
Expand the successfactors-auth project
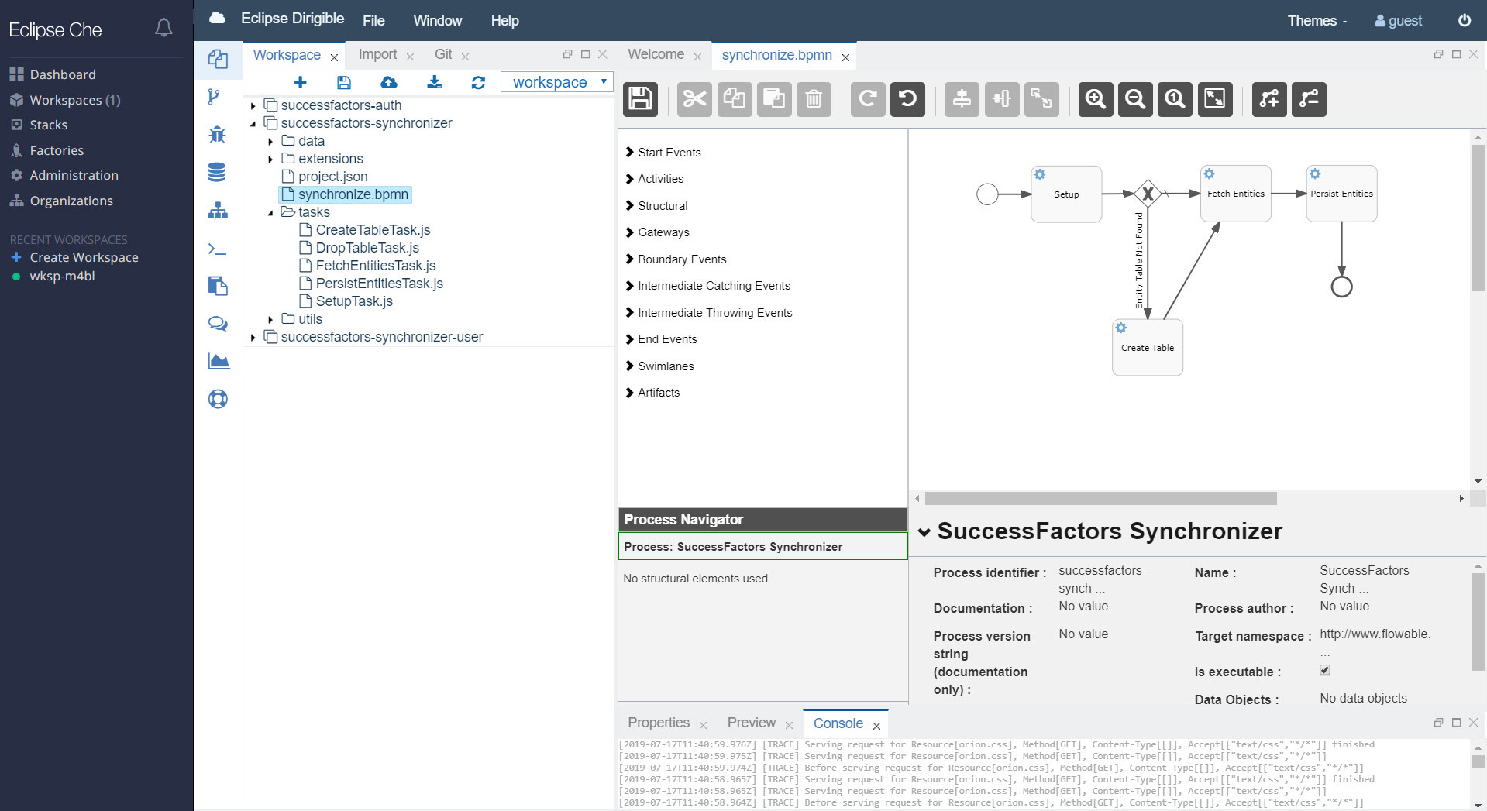tap(253, 105)
